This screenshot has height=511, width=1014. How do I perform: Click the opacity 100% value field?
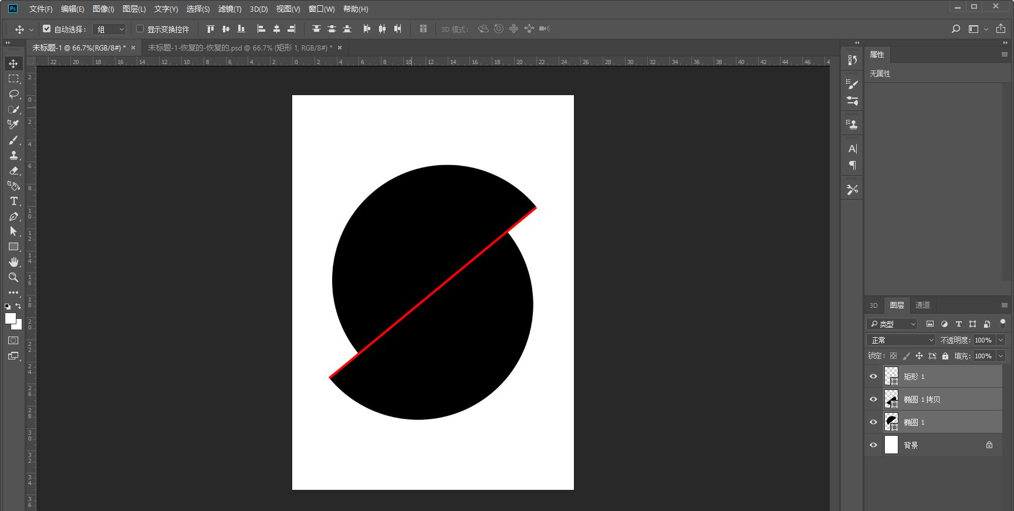[984, 340]
